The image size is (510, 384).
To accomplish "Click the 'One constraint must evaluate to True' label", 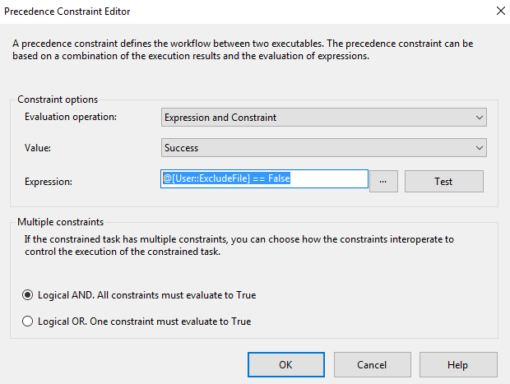I will tap(170, 322).
